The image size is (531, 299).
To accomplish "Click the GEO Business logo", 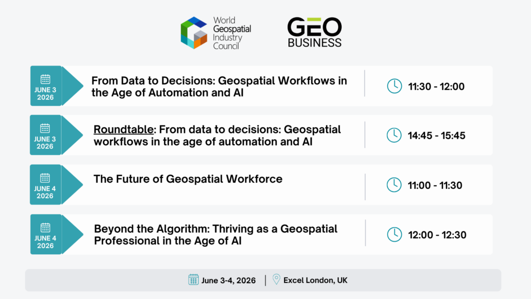I will tap(315, 32).
